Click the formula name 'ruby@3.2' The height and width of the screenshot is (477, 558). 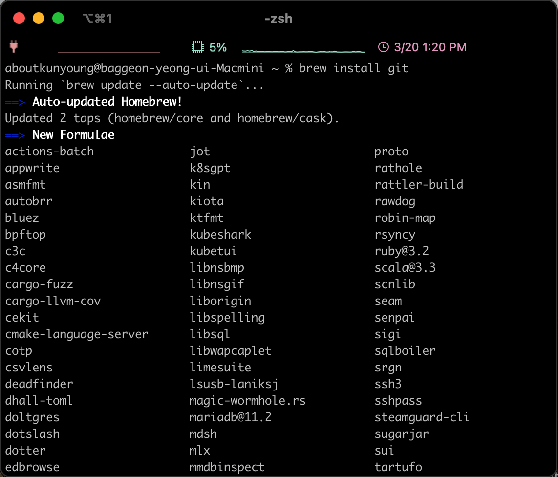tap(402, 251)
